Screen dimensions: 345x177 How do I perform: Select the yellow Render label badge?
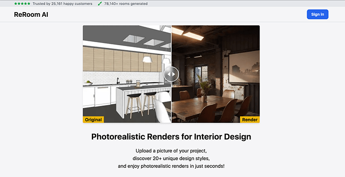point(250,119)
